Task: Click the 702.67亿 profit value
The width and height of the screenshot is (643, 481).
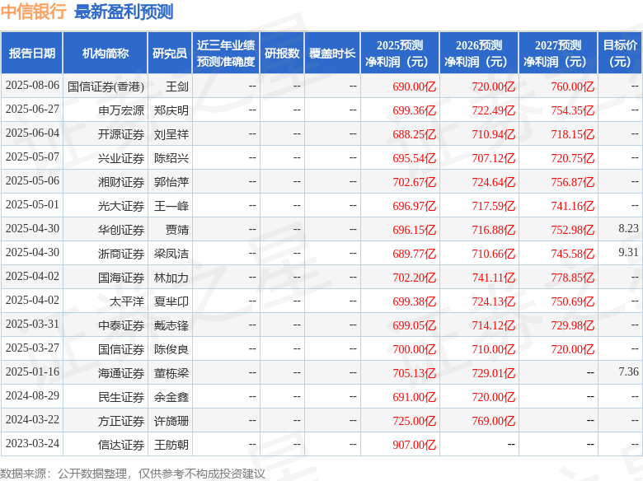Action: (414, 182)
